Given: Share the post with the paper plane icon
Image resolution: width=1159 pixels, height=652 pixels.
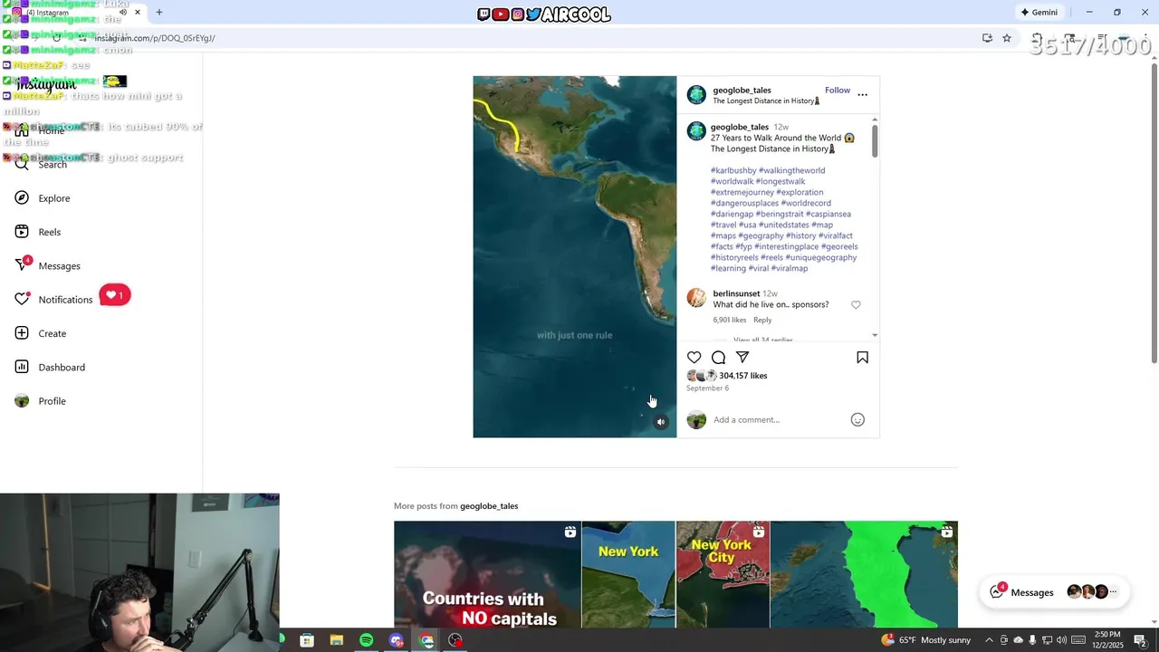Looking at the screenshot, I should tap(742, 358).
